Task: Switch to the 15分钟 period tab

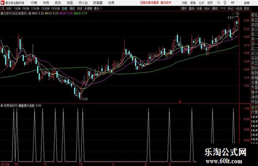Action: point(35,8)
